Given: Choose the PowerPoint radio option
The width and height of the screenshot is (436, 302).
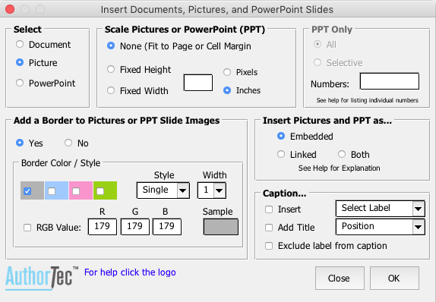Looking at the screenshot, I should (20, 83).
